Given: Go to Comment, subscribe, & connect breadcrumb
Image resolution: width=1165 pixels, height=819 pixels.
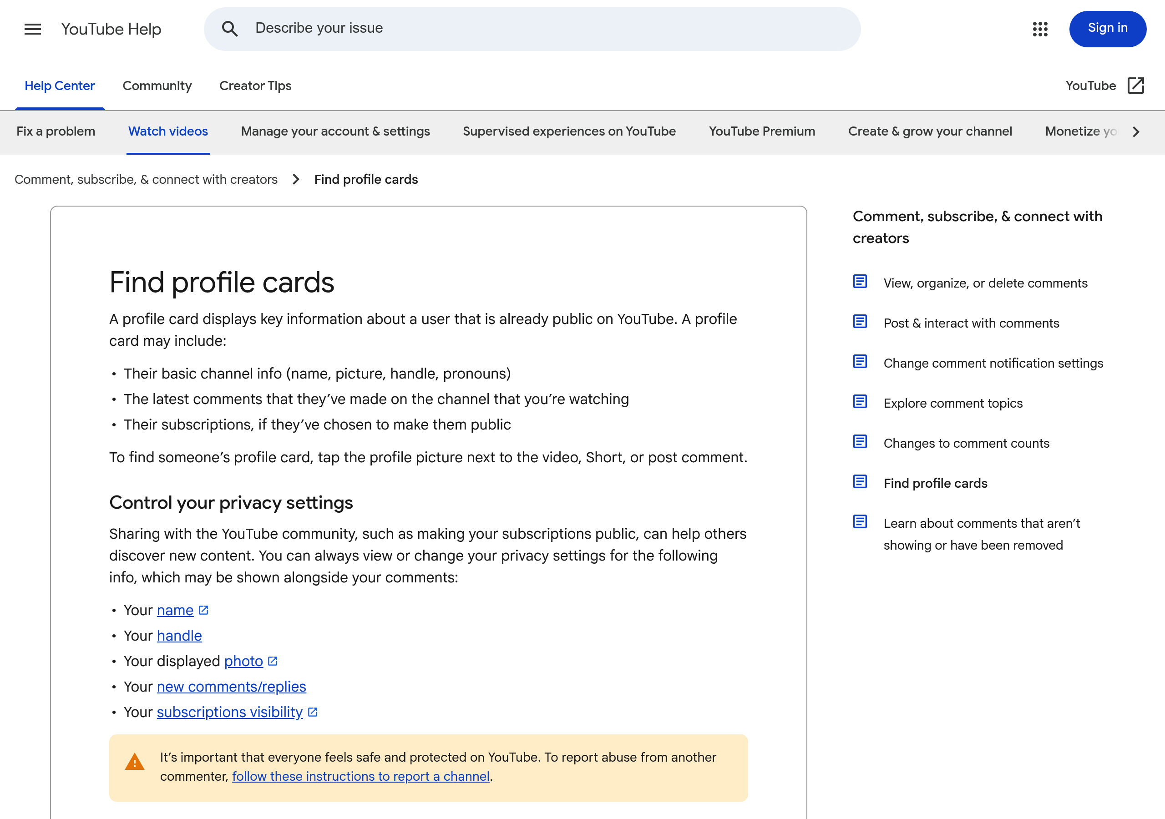Looking at the screenshot, I should tap(146, 180).
